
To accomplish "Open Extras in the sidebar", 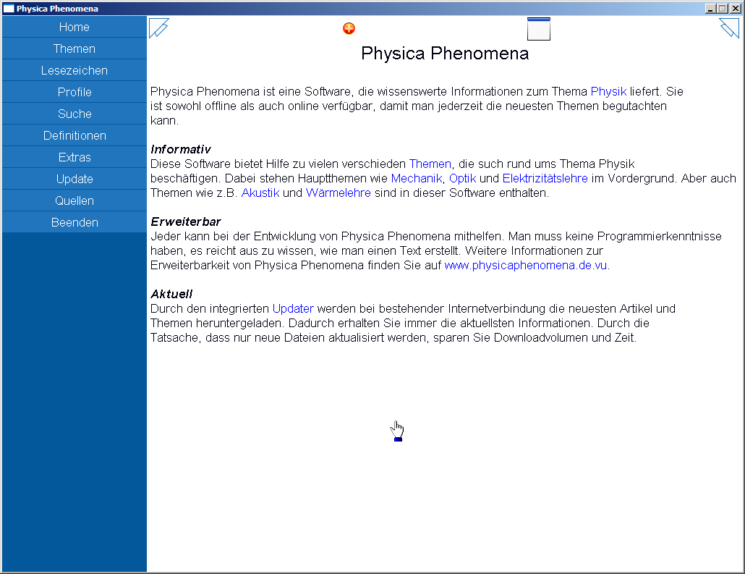I will (74, 157).
